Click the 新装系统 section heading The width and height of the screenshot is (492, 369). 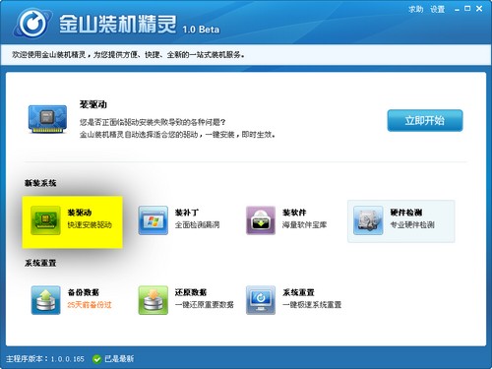pyautogui.click(x=40, y=183)
